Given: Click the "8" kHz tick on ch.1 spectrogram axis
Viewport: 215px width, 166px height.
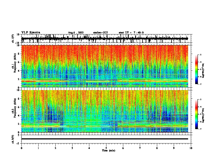Looking at the screenshot, I should point(19,54).
